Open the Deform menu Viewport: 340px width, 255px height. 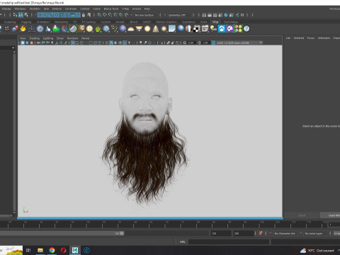(57, 8)
